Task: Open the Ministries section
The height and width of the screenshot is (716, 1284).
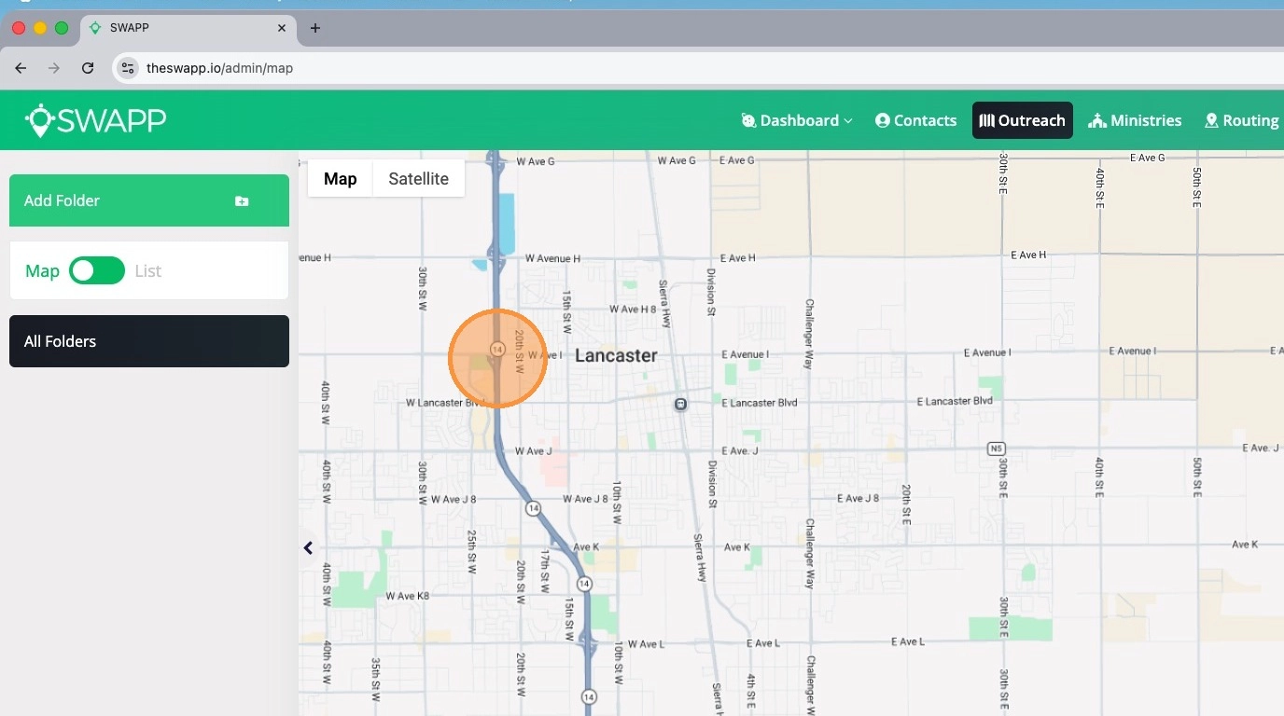Action: (1135, 120)
